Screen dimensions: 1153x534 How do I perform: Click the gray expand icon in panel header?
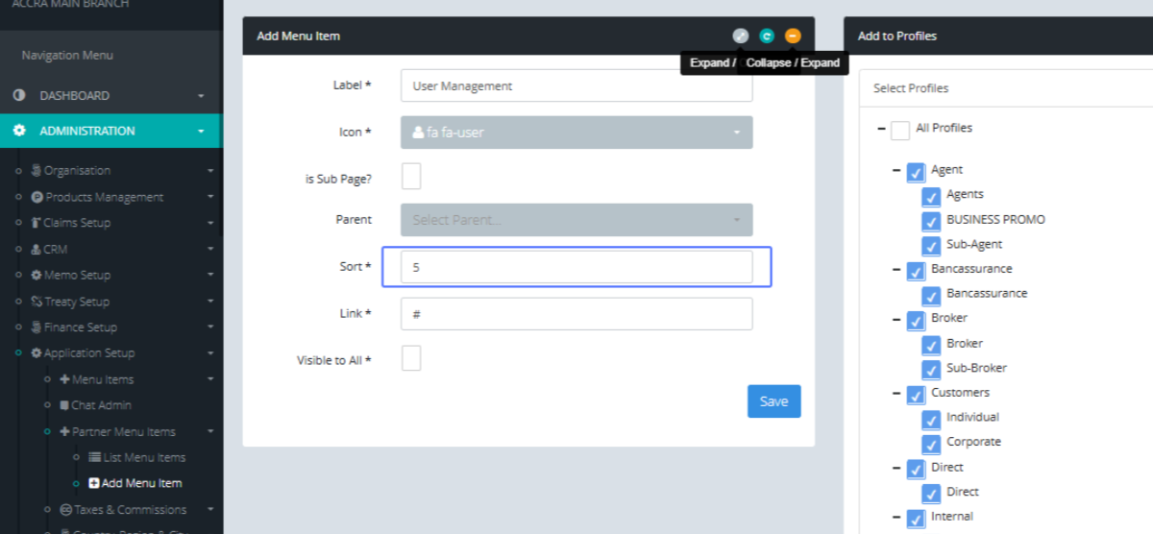740,36
